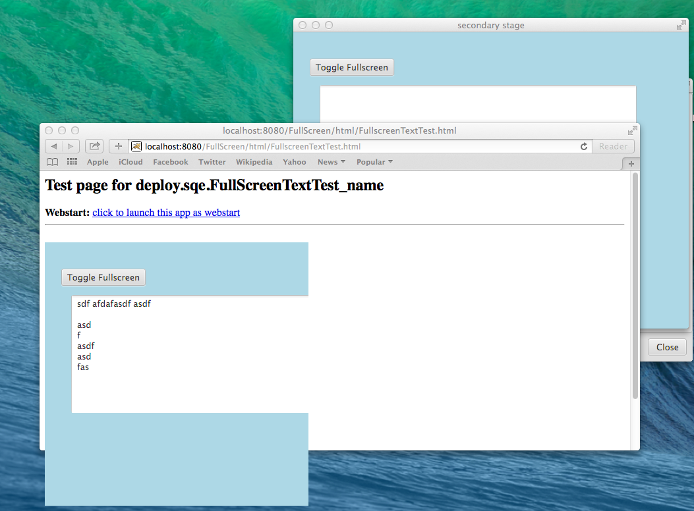This screenshot has width=694, height=511.
Task: Click the 'click to launch this app as webstart' link
Action: (x=166, y=213)
